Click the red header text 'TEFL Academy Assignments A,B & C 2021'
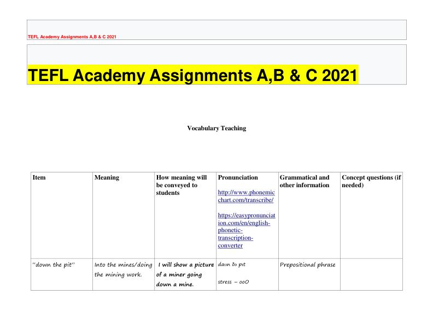Screen dimensions: 433x335 72,37
